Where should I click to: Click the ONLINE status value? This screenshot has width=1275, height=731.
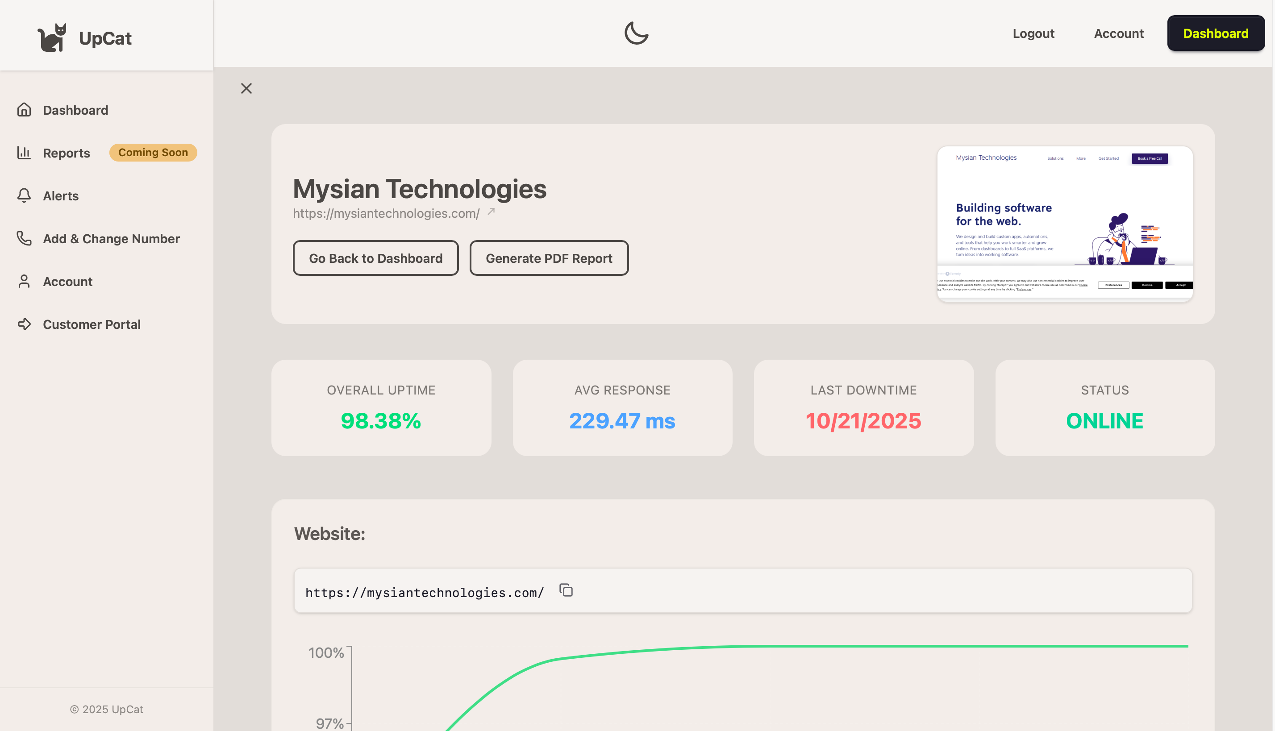(1106, 421)
